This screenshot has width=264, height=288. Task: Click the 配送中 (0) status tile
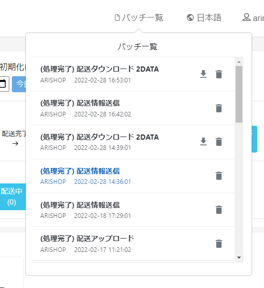12,196
